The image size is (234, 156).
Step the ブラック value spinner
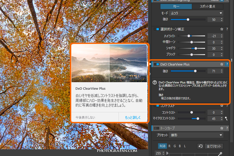(222, 55)
